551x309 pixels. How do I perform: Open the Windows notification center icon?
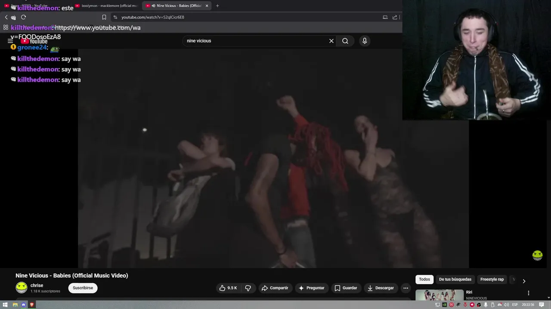click(542, 305)
